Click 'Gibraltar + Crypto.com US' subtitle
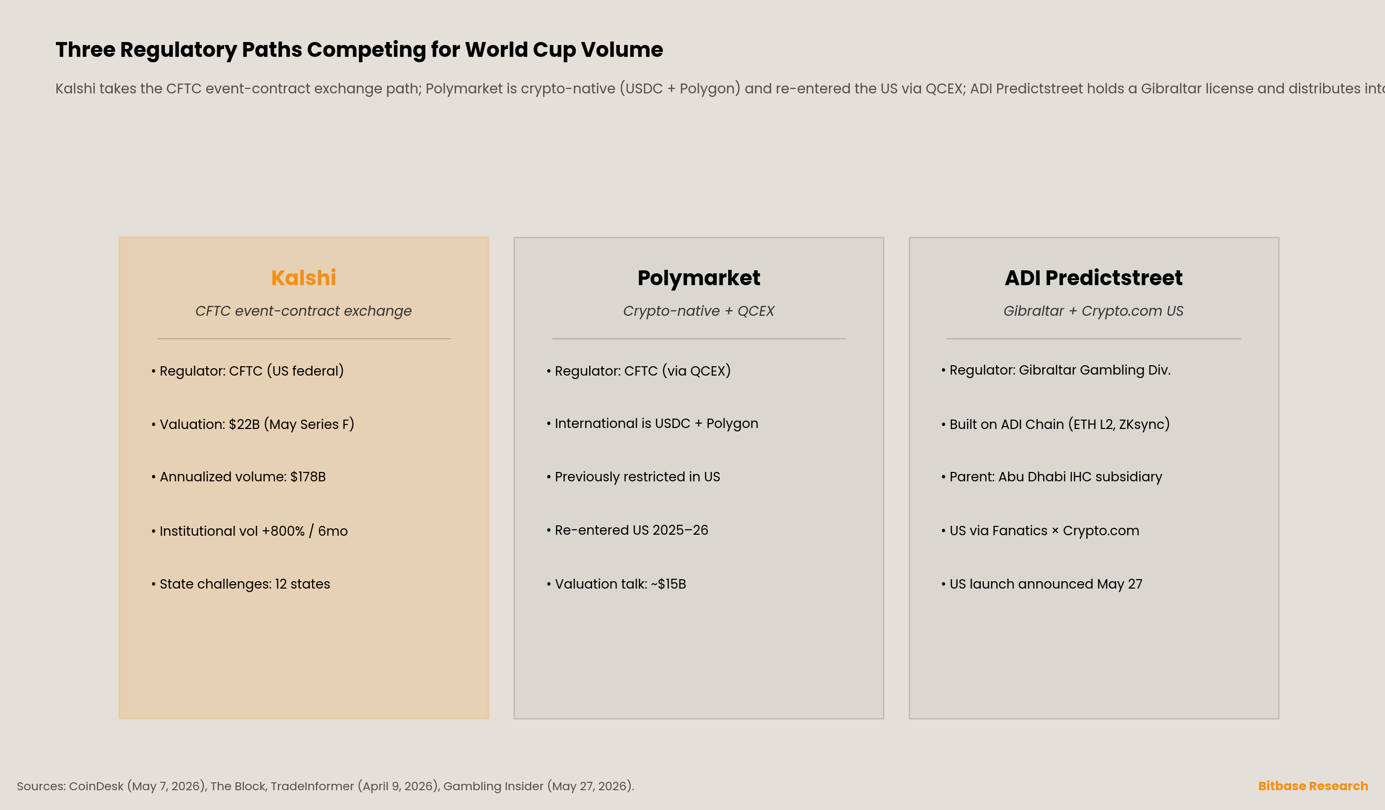This screenshot has height=810, width=1385. tap(1094, 311)
